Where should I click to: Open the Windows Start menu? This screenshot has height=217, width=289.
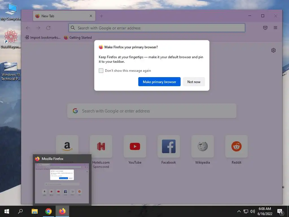(x=7, y=211)
